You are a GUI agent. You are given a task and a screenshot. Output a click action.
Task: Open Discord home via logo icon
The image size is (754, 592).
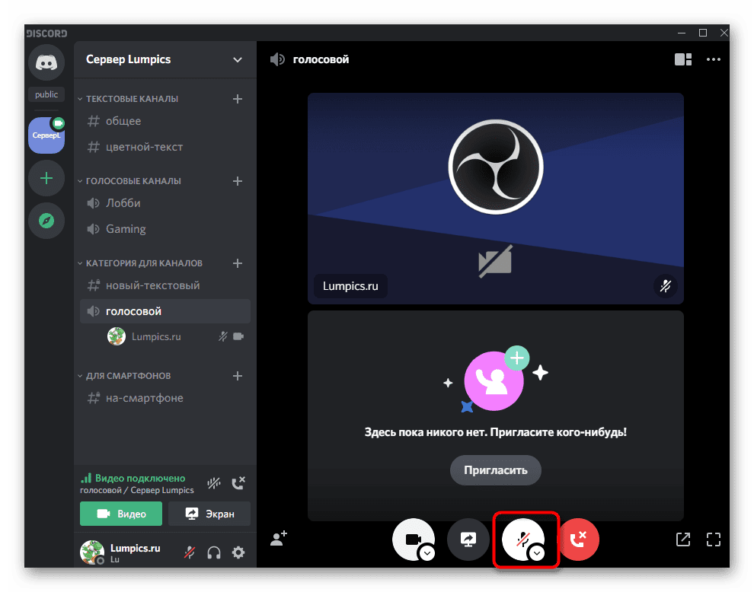tap(46, 62)
